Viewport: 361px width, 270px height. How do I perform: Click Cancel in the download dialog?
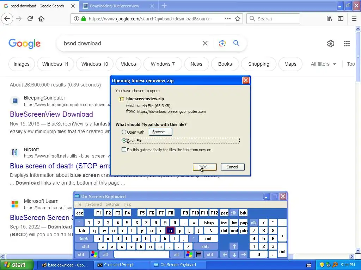pyautogui.click(x=233, y=167)
